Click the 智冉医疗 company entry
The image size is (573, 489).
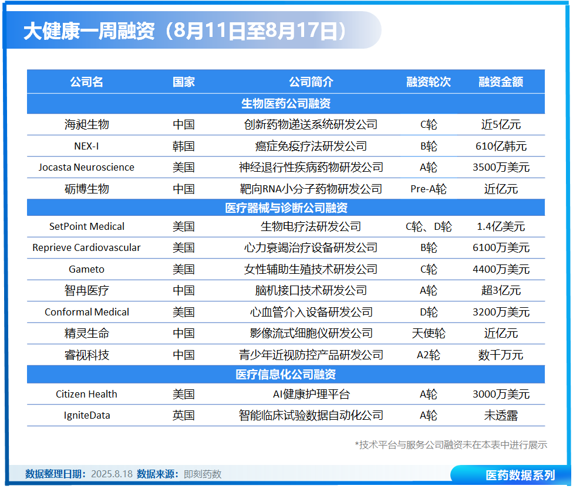[86, 290]
